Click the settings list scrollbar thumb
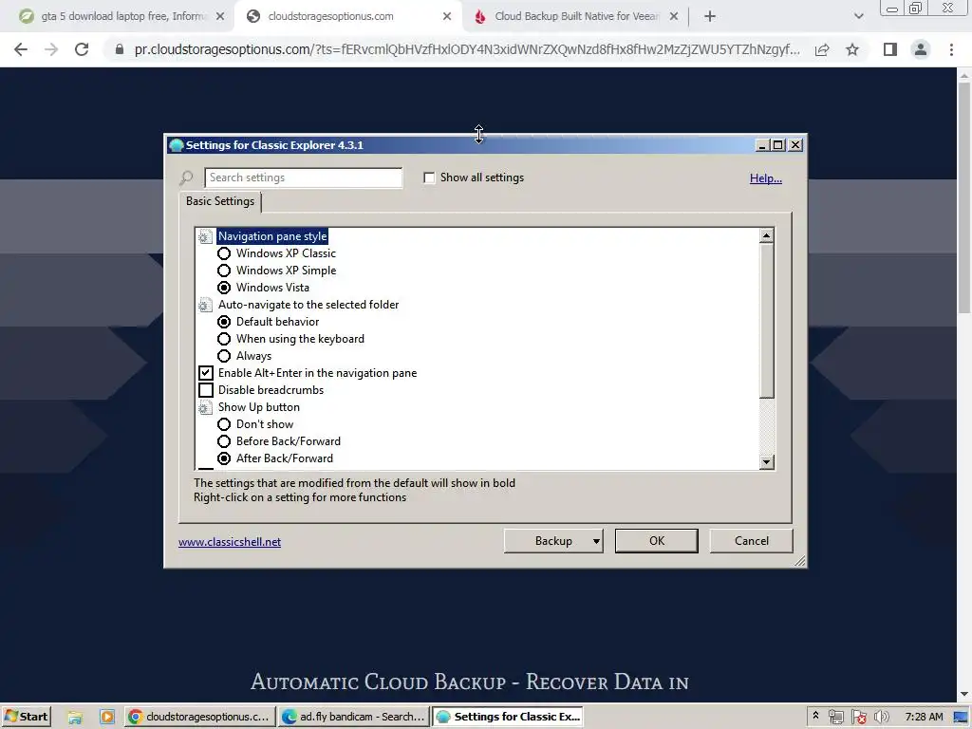The width and height of the screenshot is (972, 729). coord(767,321)
